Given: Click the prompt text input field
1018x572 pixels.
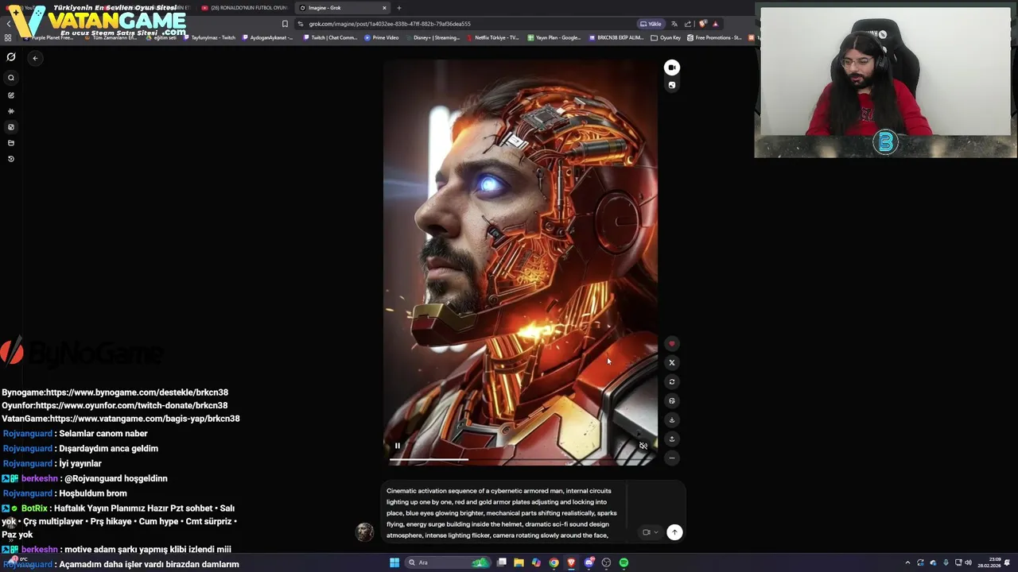Looking at the screenshot, I should [x=505, y=513].
